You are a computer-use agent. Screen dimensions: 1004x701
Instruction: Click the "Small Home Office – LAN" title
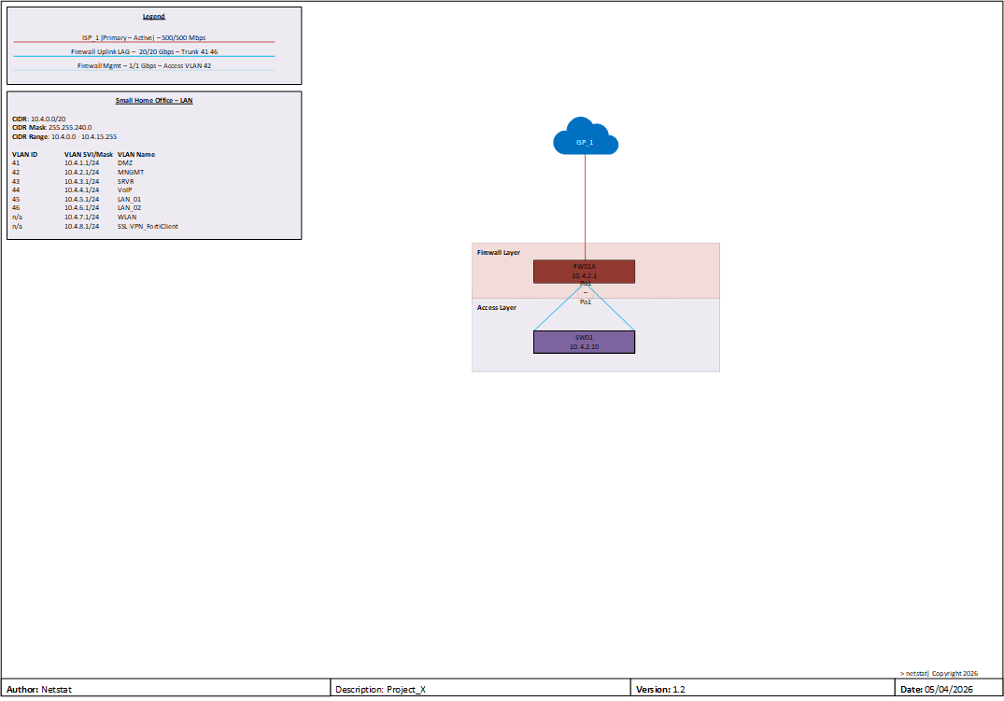(x=154, y=101)
